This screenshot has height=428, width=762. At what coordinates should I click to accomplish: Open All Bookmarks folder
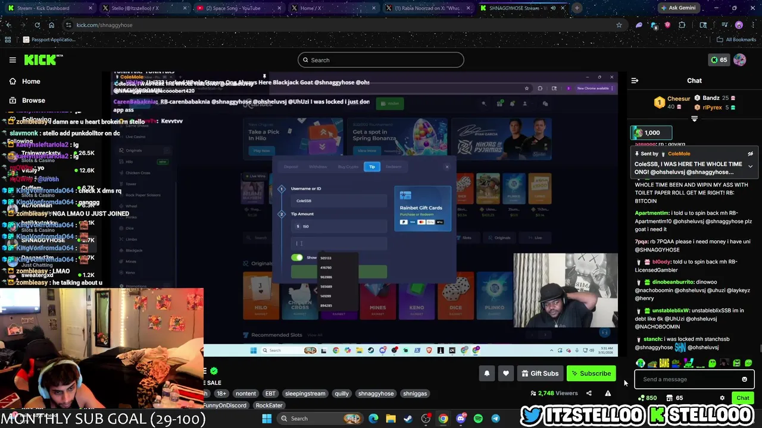pos(736,40)
